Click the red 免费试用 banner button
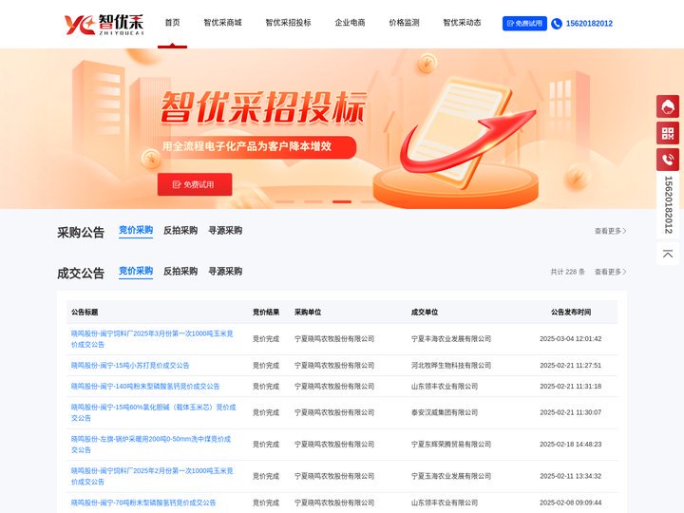The height and width of the screenshot is (513, 684). (195, 184)
